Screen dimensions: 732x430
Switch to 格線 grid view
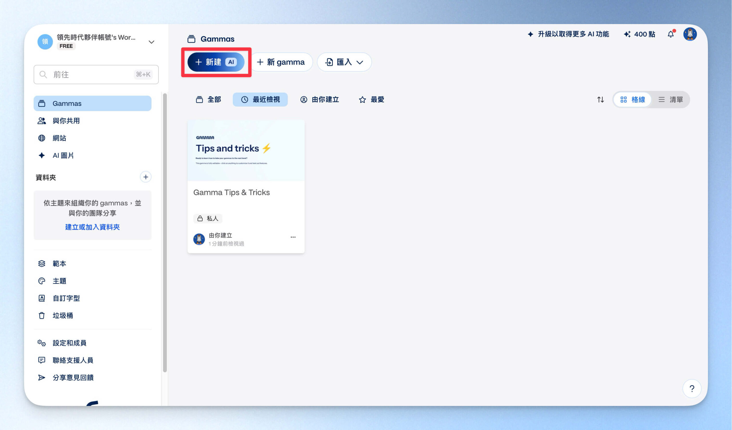click(633, 100)
